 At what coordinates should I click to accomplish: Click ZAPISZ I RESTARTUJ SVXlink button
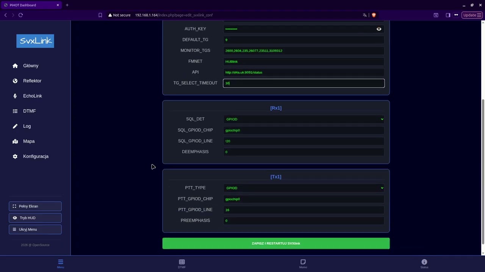point(276,244)
